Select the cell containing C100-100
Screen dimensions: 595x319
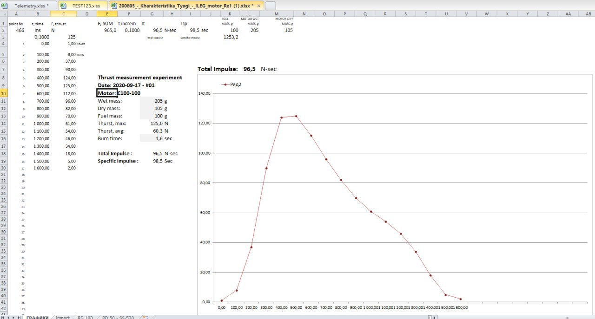[x=129, y=93]
